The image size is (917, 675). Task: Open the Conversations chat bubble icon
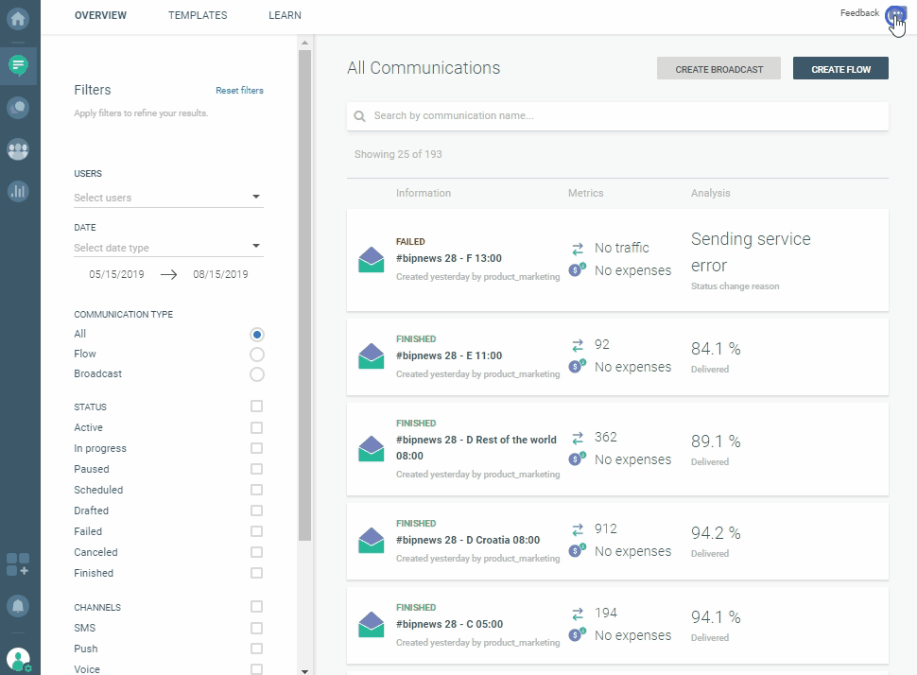point(18,108)
